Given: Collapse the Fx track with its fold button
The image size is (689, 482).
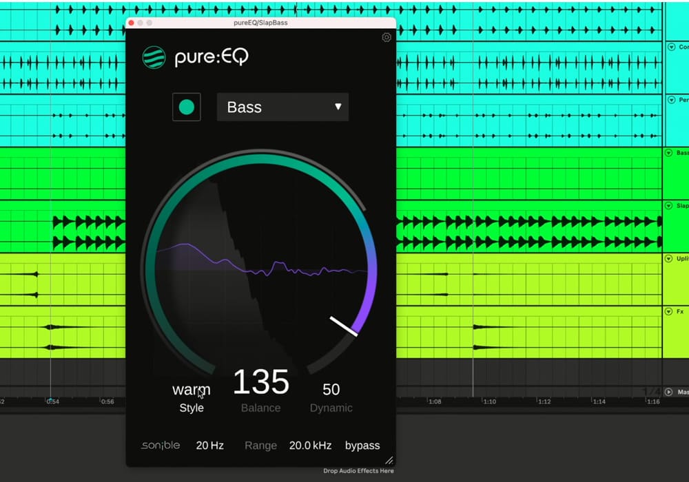Looking at the screenshot, I should coord(669,311).
